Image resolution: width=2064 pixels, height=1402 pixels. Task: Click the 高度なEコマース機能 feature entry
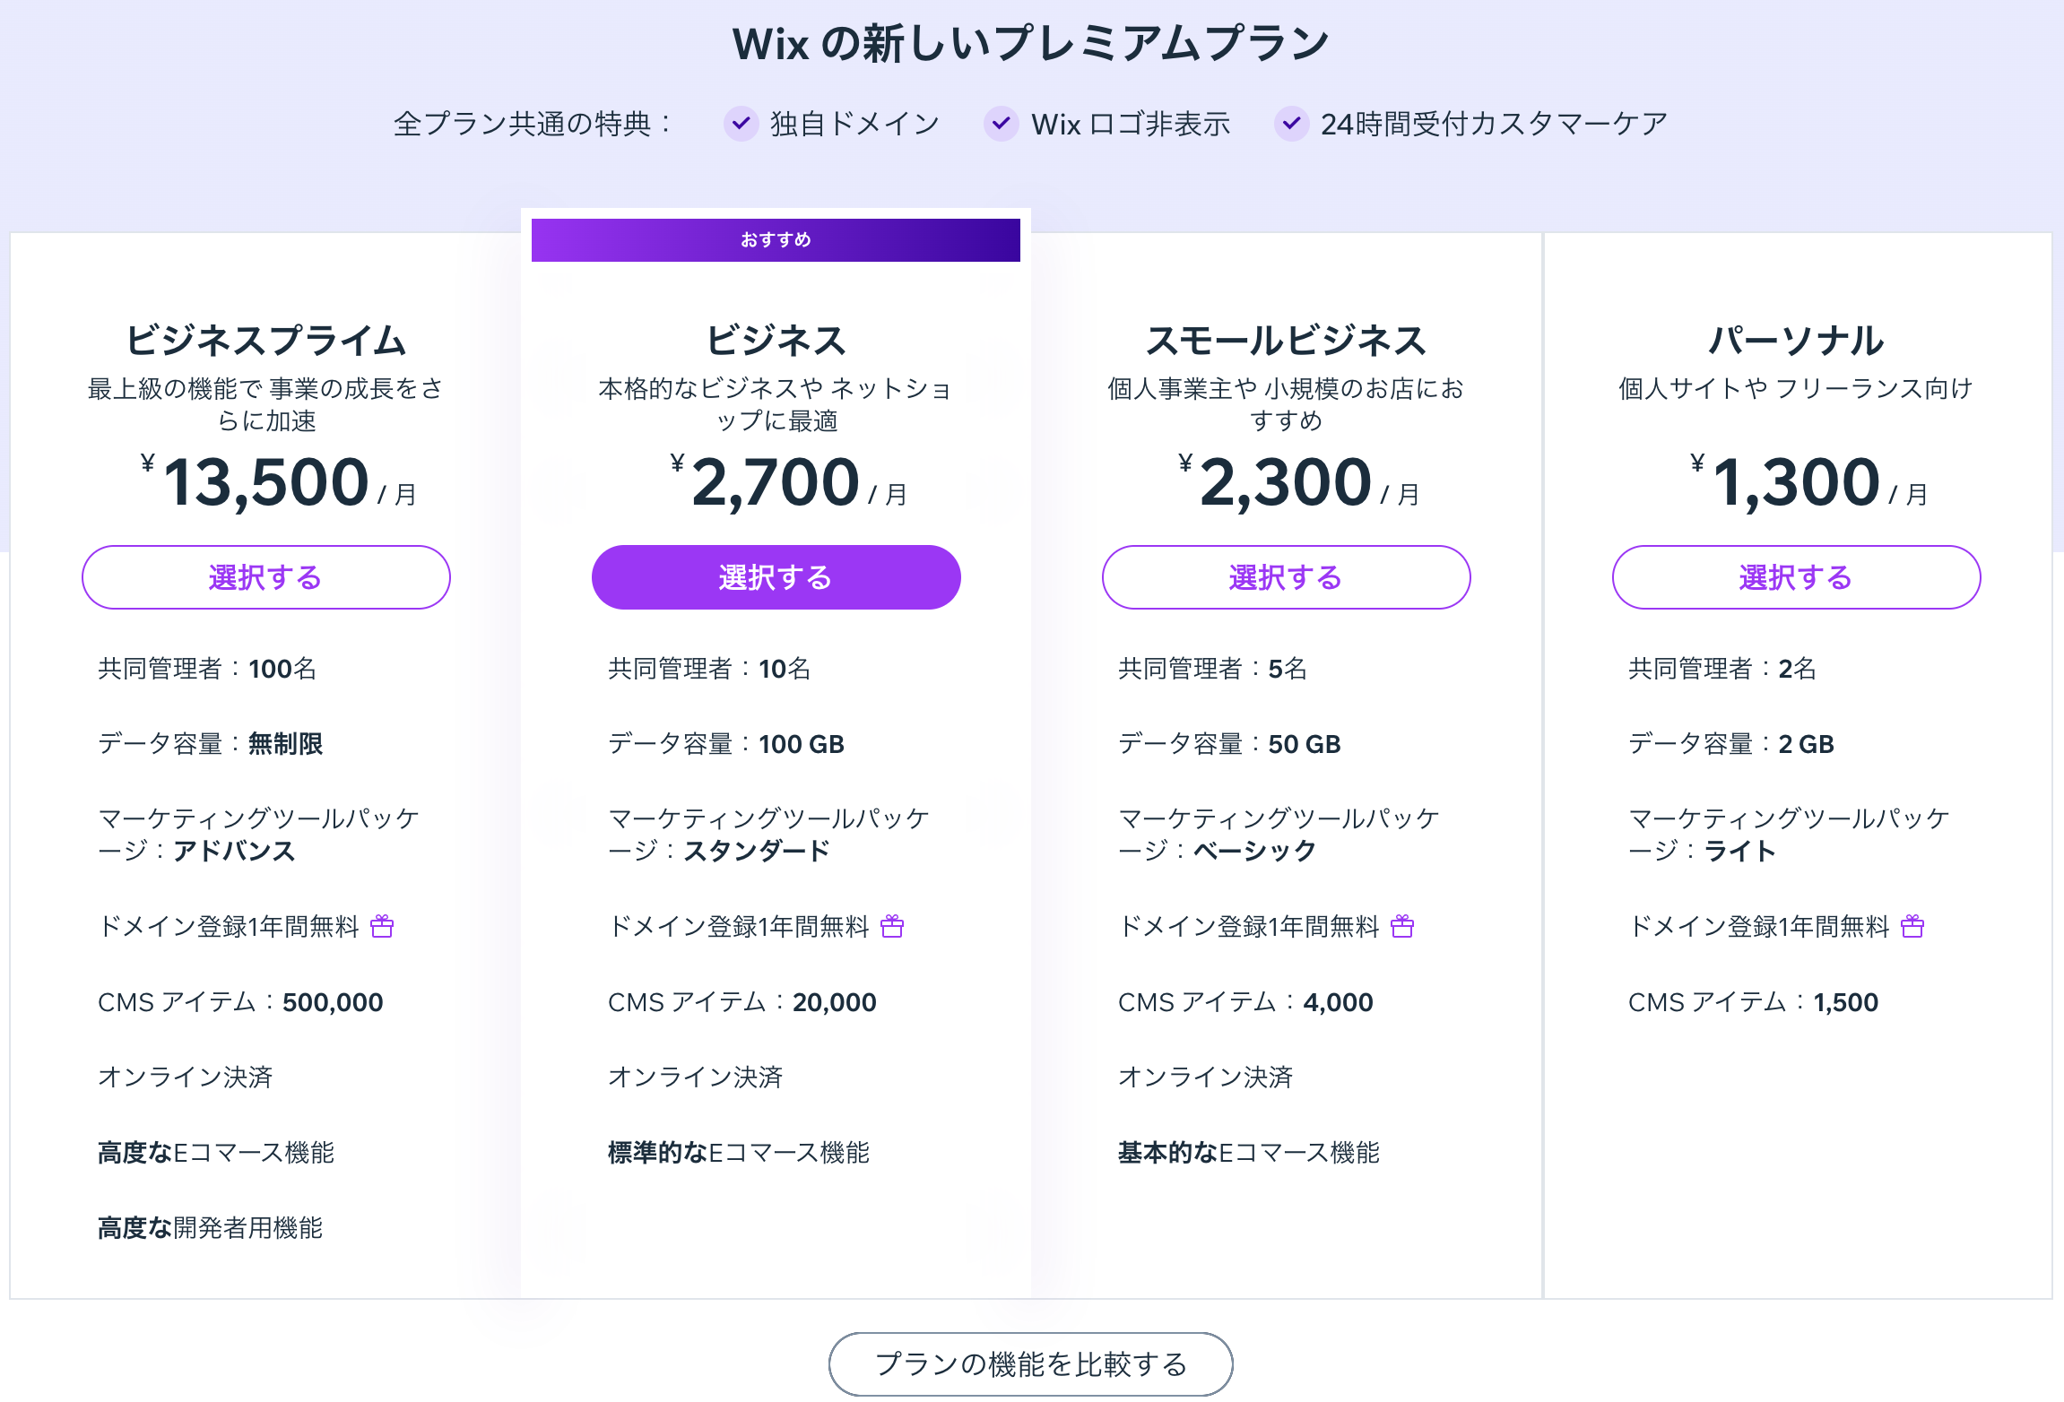pyautogui.click(x=217, y=1153)
